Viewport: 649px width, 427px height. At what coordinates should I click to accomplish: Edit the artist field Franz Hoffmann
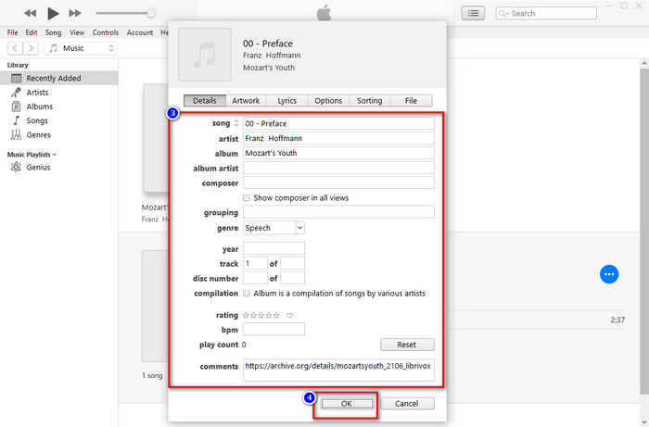[338, 138]
